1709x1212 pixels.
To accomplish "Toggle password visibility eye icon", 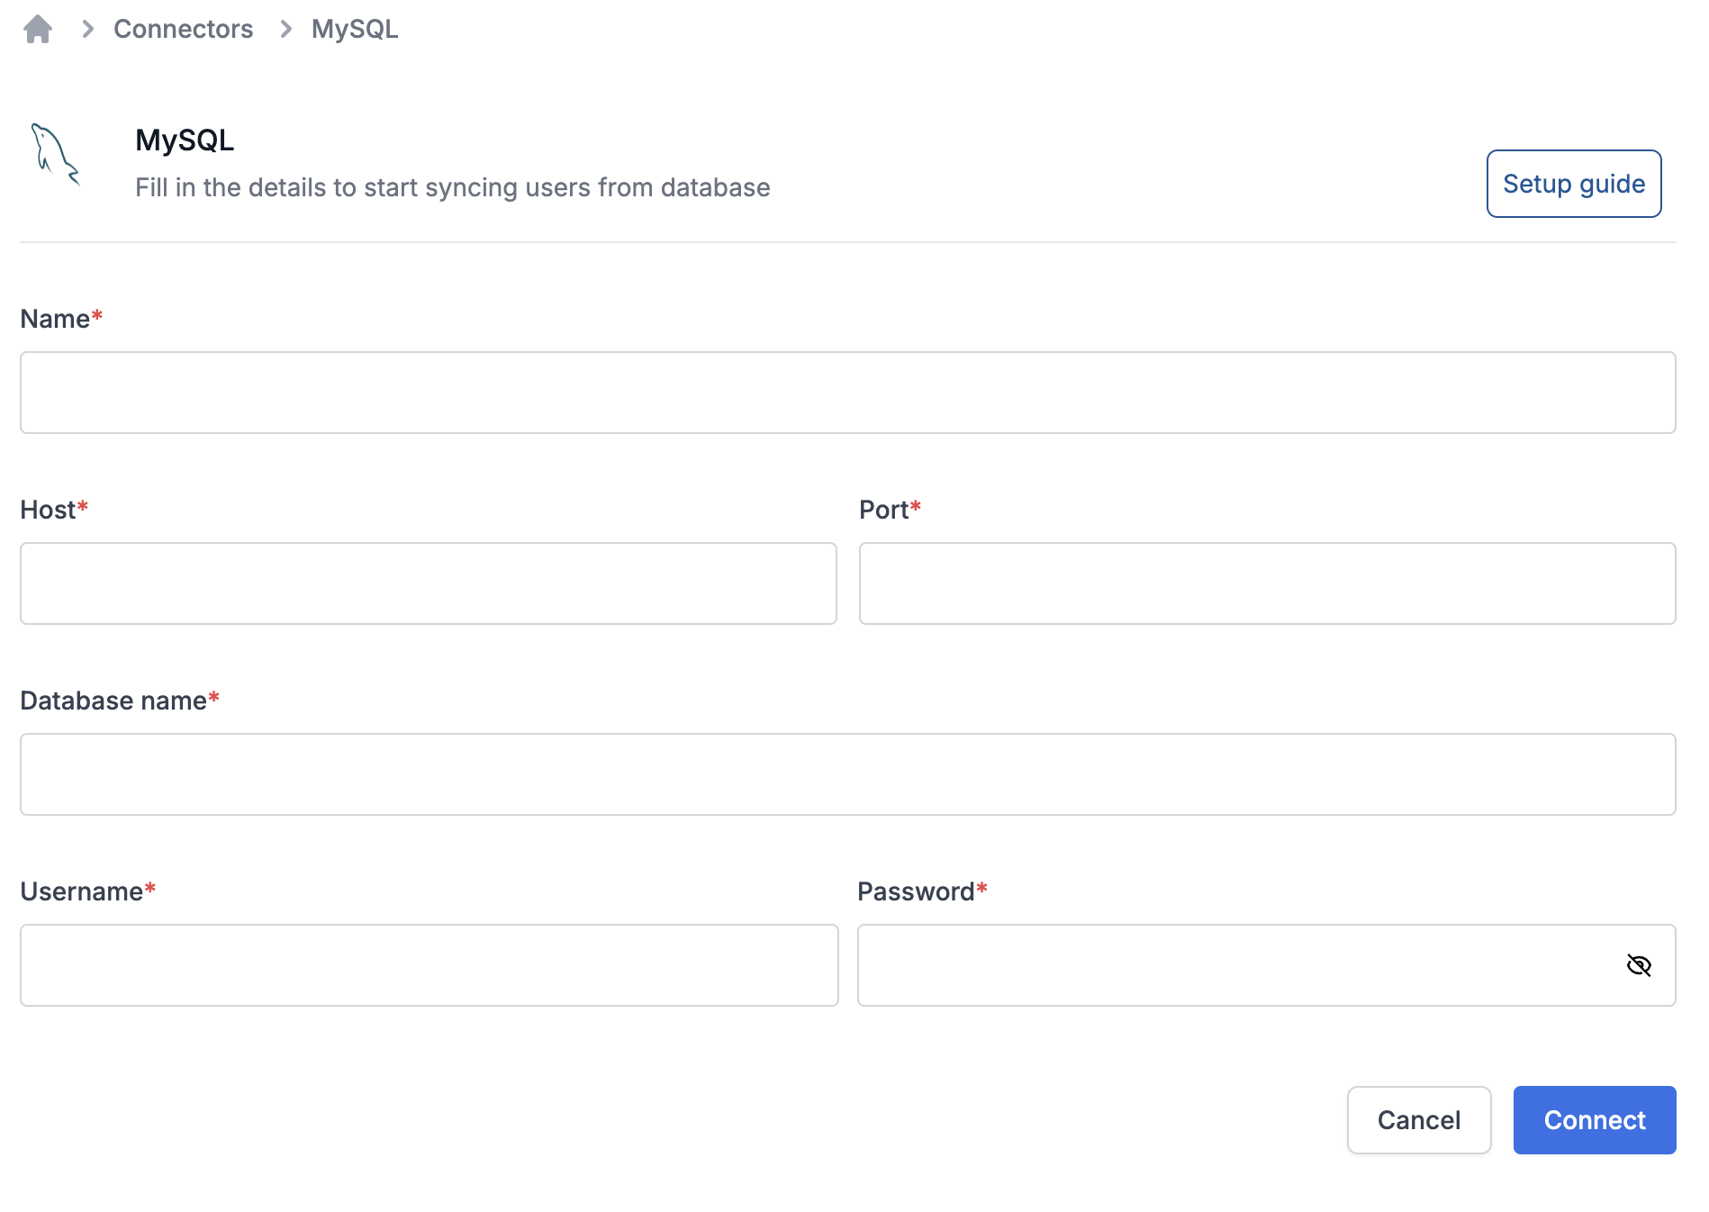I will 1639,965.
